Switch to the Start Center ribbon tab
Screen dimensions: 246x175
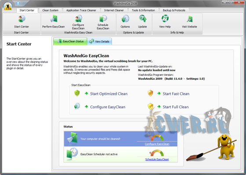tap(27, 11)
